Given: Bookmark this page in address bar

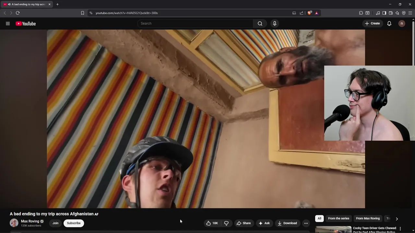Looking at the screenshot, I should (82, 13).
